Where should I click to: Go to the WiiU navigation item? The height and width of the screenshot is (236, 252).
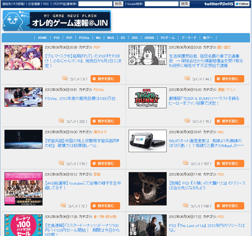(x=111, y=38)
